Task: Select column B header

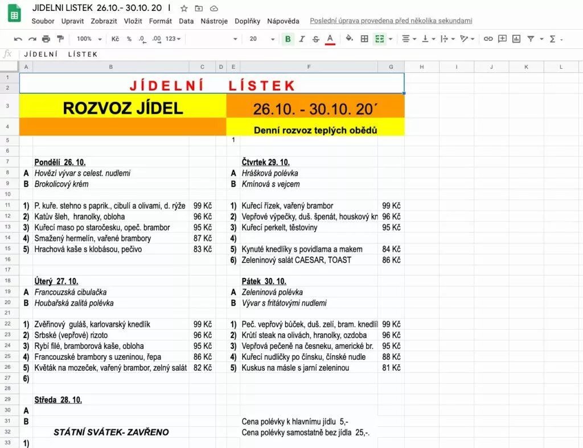Action: point(111,67)
